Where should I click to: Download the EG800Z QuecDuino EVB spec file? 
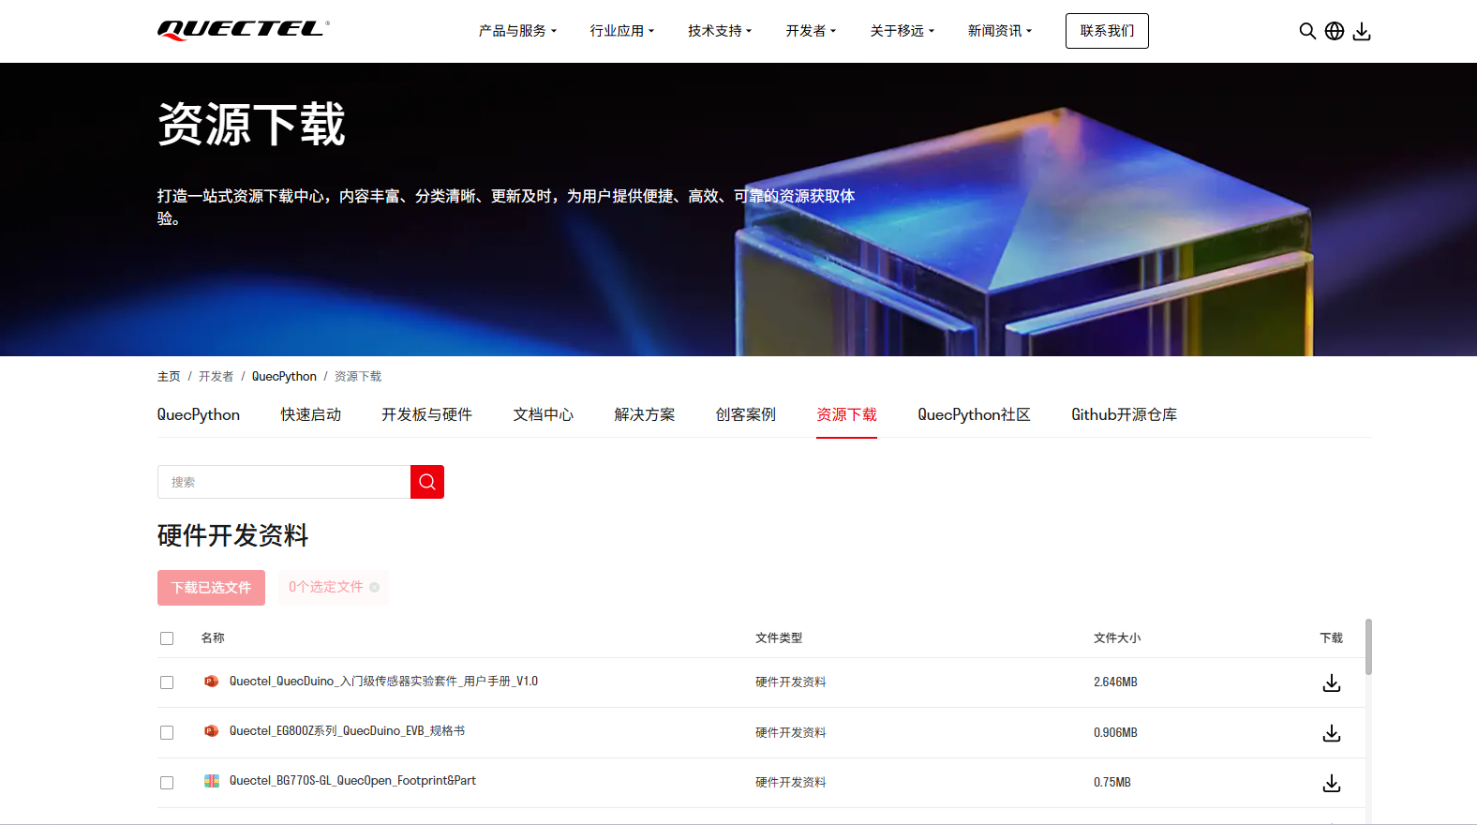point(1332,733)
